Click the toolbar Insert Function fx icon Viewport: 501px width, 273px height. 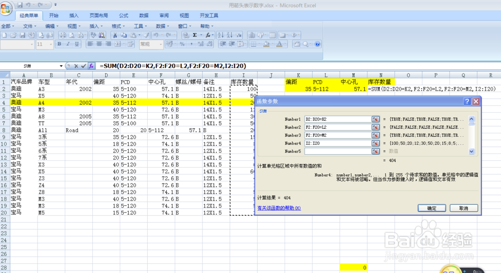[x=208, y=35]
